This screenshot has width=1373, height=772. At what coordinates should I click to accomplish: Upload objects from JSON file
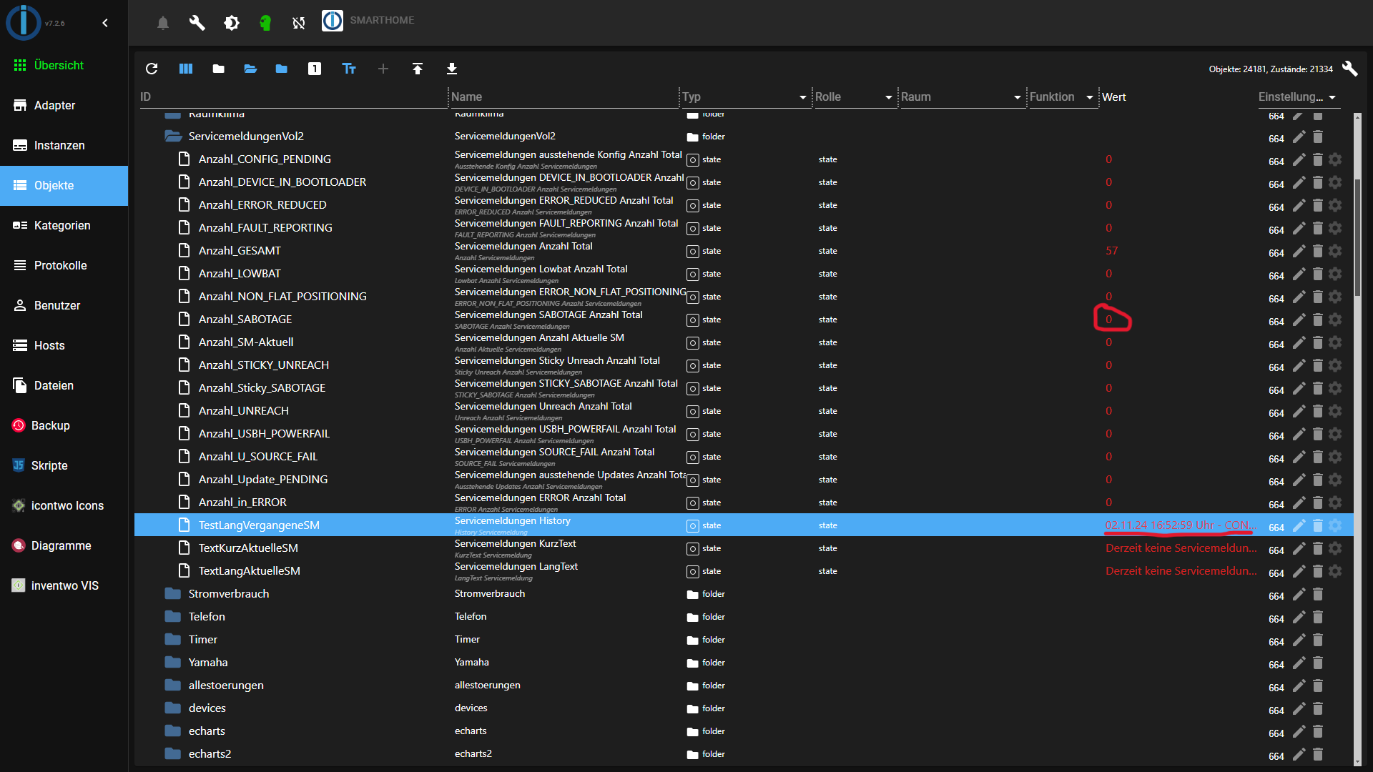click(418, 69)
